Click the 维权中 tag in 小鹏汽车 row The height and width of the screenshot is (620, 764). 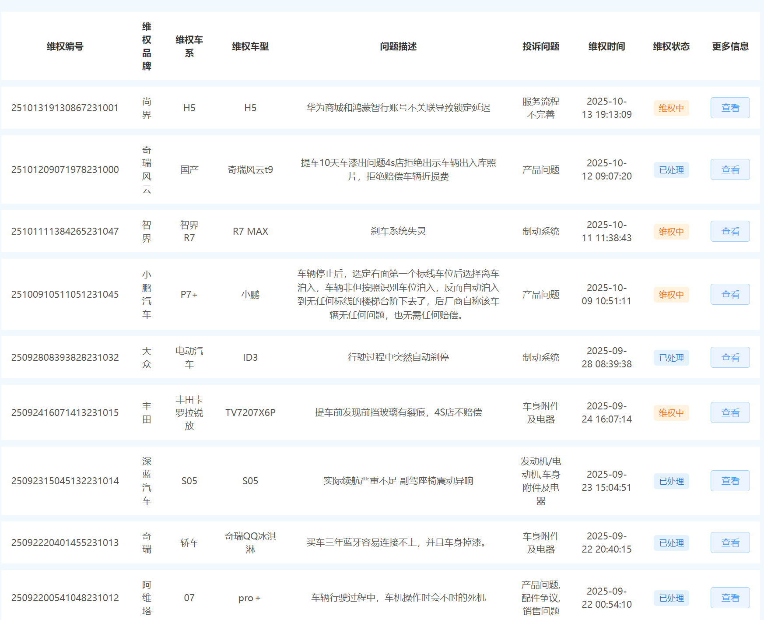671,295
